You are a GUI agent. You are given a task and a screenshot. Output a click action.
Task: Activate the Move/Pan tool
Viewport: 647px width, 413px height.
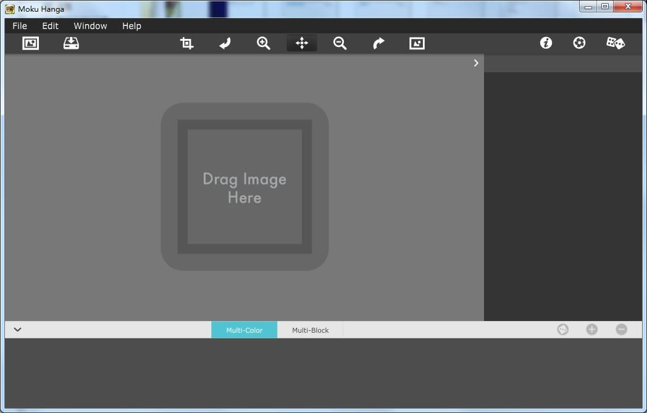click(x=301, y=43)
